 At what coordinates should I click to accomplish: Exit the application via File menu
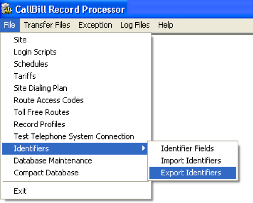(x=75, y=191)
